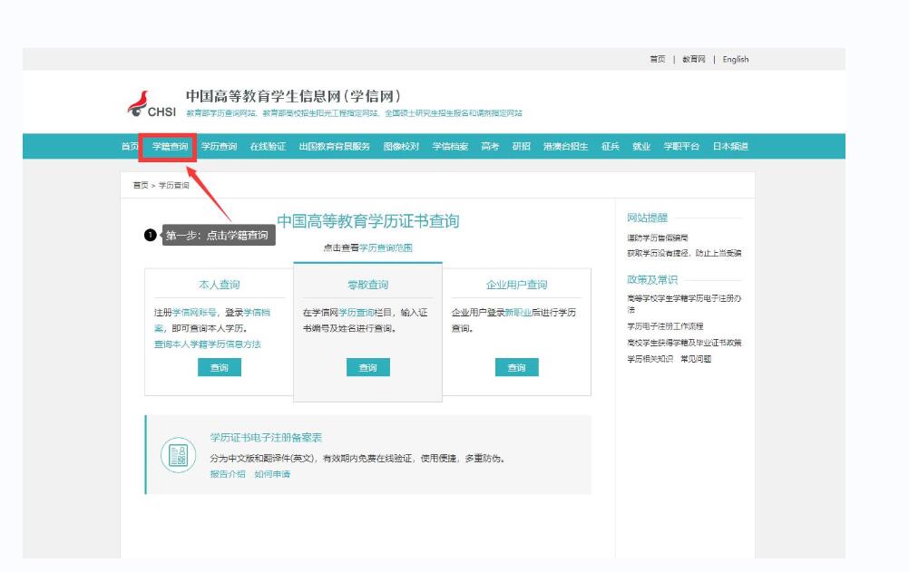Screen dimensions: 909x572
Task: Open the 常见问题 link
Action: pos(696,359)
